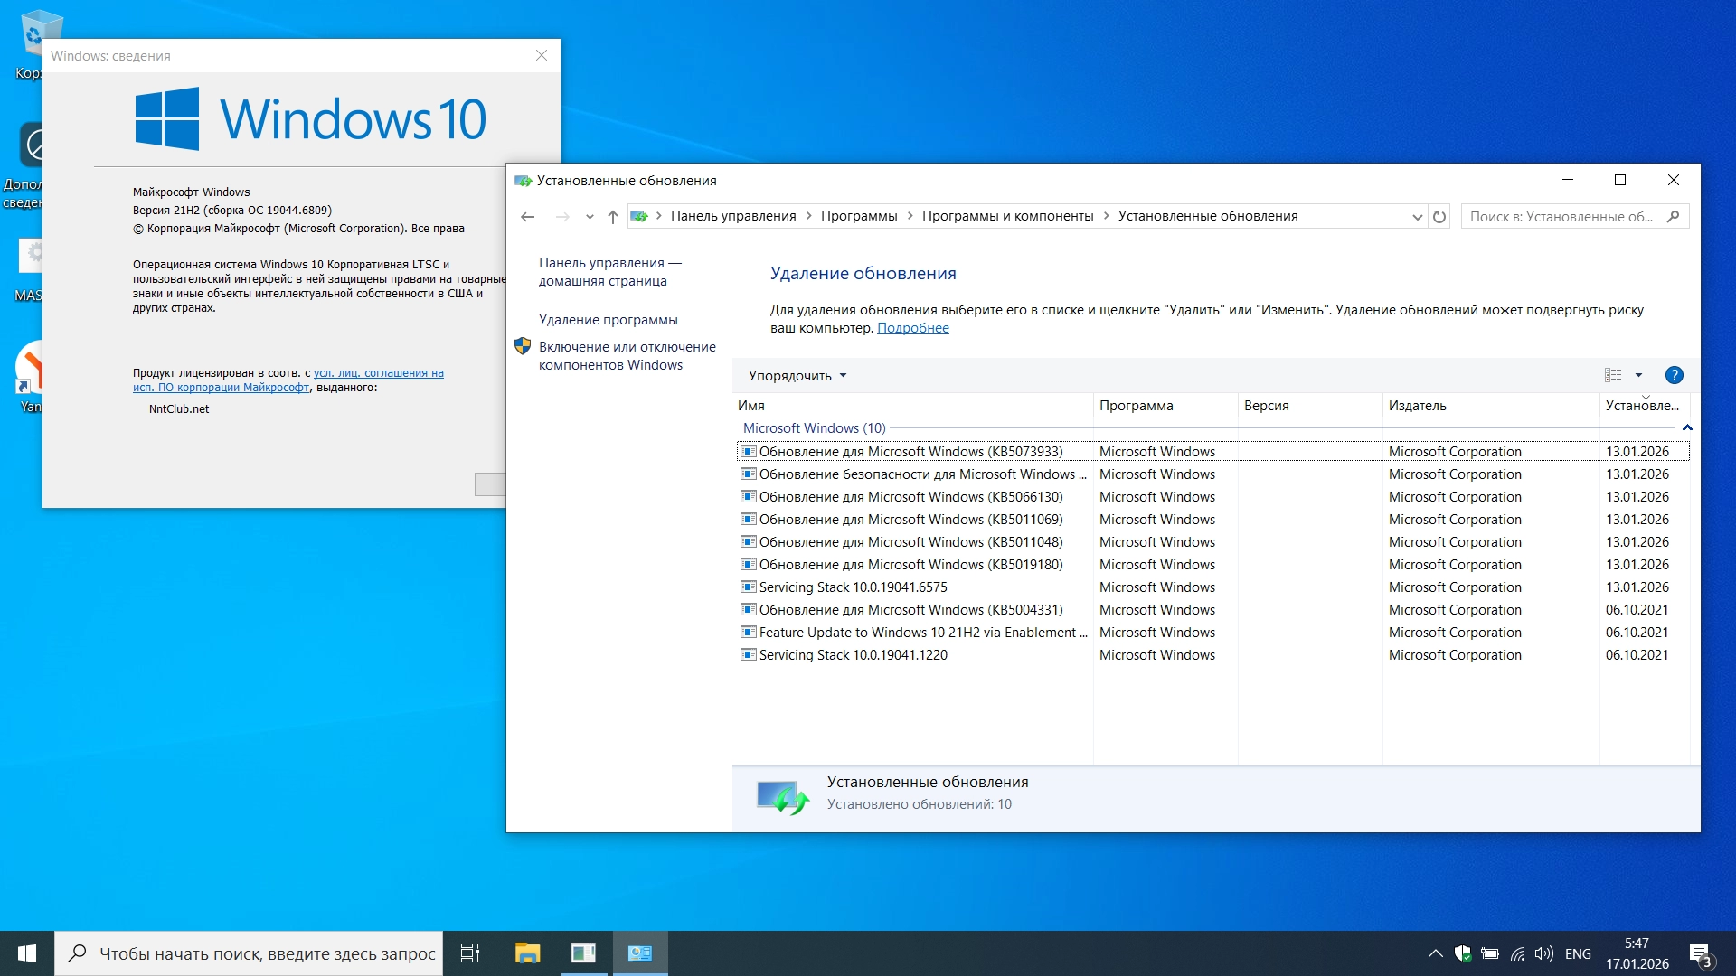1736x976 pixels.
Task: Click the change view icon
Action: 1613,375
